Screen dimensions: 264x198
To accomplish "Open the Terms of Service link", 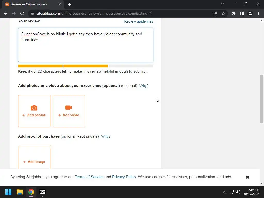I will (89, 177).
